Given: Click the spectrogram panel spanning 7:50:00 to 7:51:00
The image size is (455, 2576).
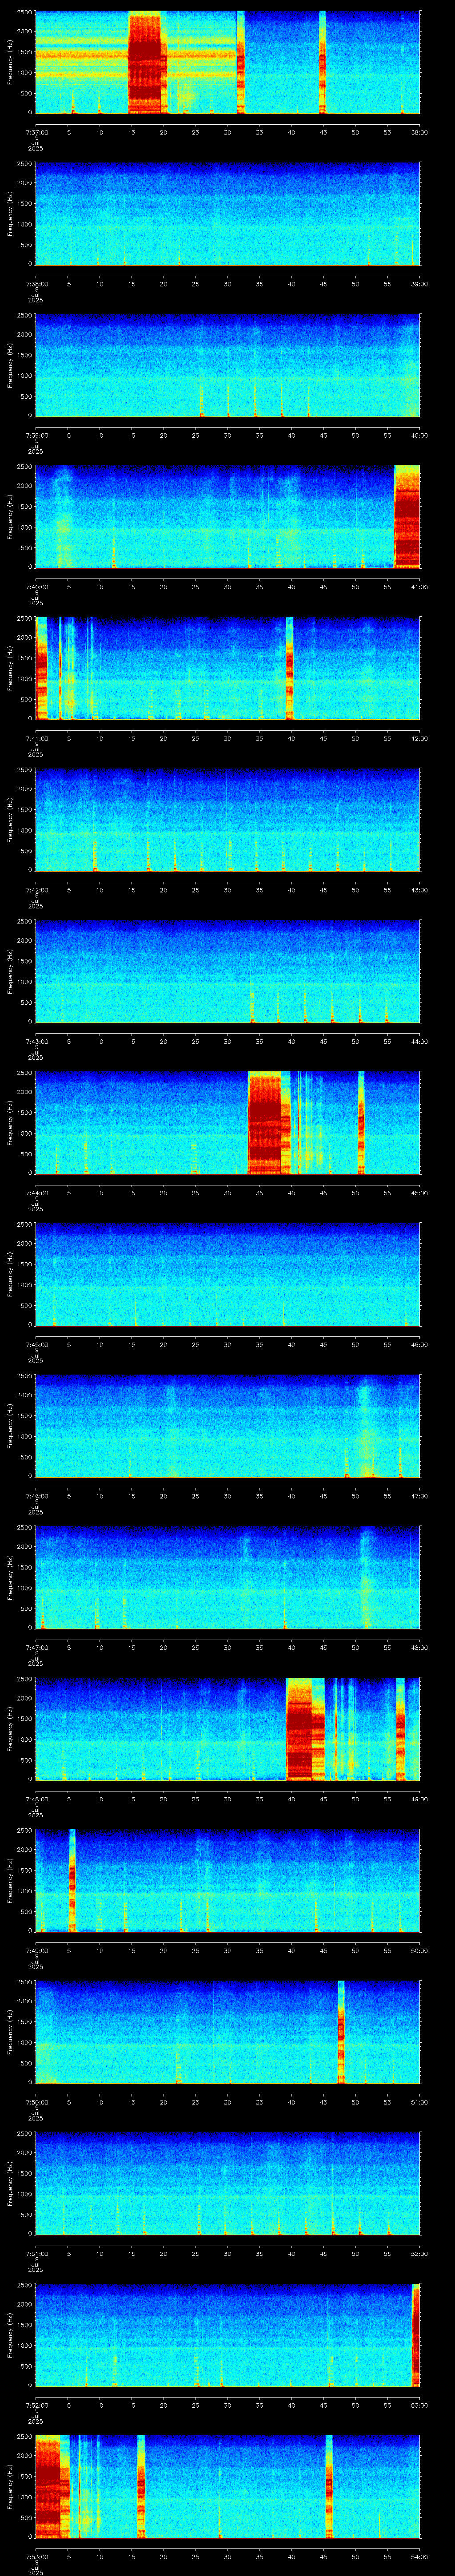Looking at the screenshot, I should pos(227,2033).
